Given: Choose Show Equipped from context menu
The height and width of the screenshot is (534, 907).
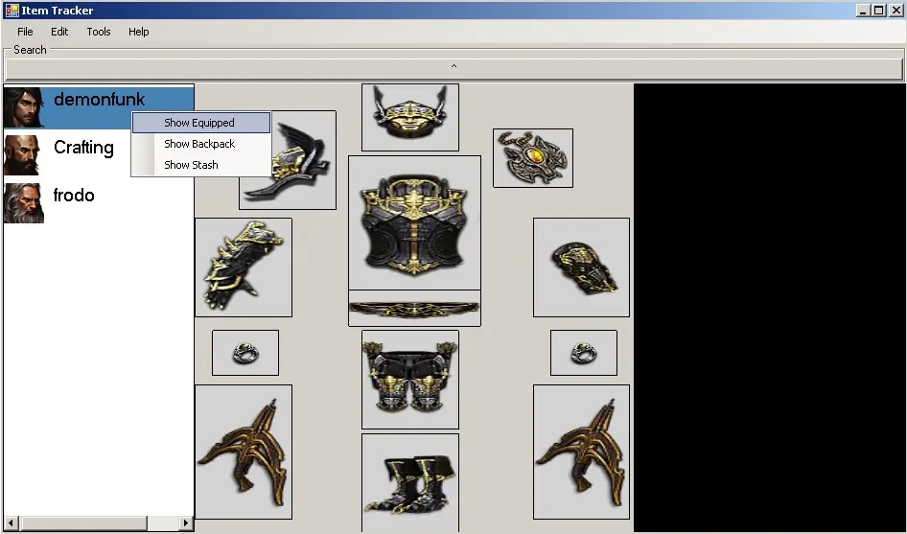Looking at the screenshot, I should 201,123.
